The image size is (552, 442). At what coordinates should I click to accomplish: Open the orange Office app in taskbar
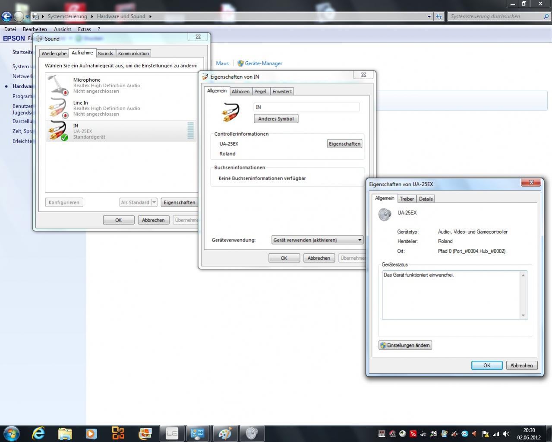pyautogui.click(x=118, y=433)
